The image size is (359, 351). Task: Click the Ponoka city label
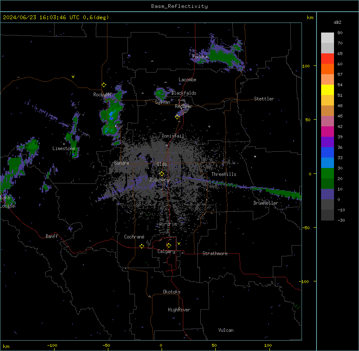(x=200, y=57)
